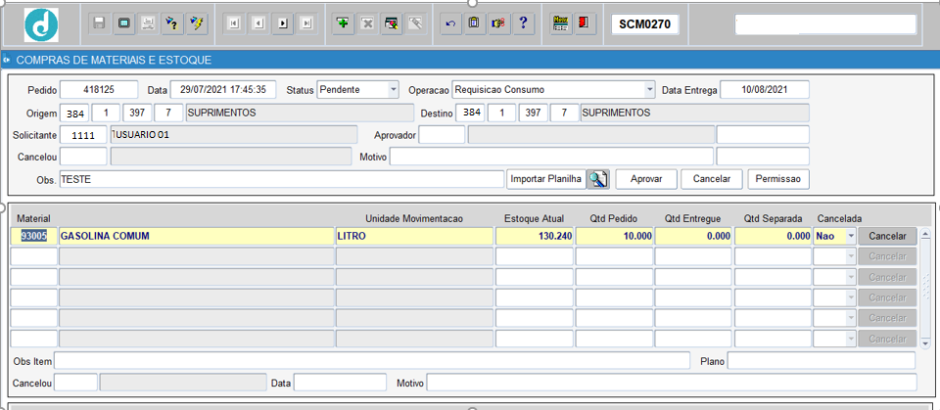Open help with the question mark icon
Screen dimensions: 940x410
(523, 24)
